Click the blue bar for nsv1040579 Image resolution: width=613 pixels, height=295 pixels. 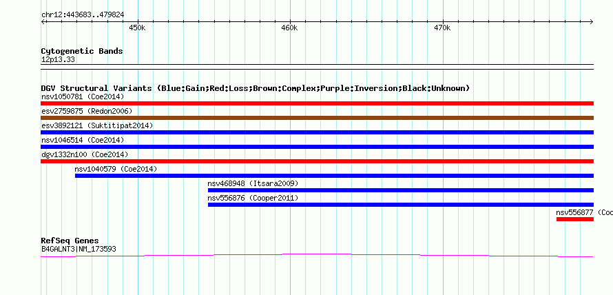(334, 176)
